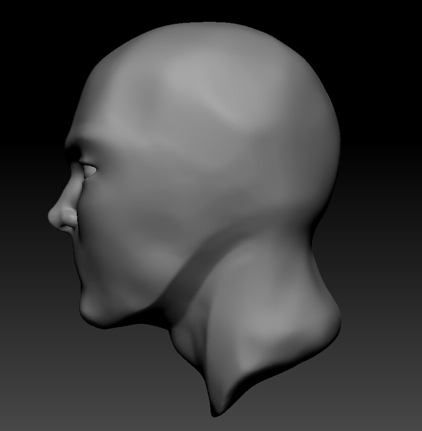
Task: Click the lips of the sculpted face
Action: [76, 253]
